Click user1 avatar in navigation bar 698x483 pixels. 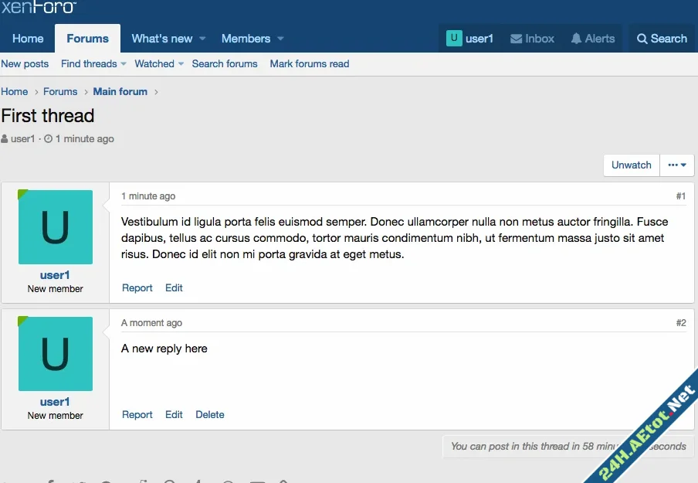pos(454,38)
